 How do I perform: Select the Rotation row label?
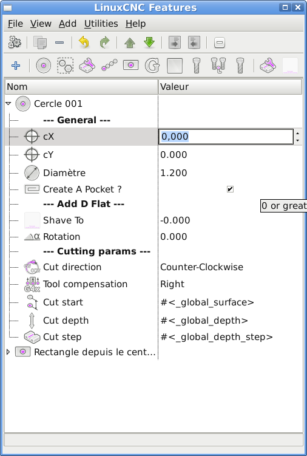(x=62, y=237)
